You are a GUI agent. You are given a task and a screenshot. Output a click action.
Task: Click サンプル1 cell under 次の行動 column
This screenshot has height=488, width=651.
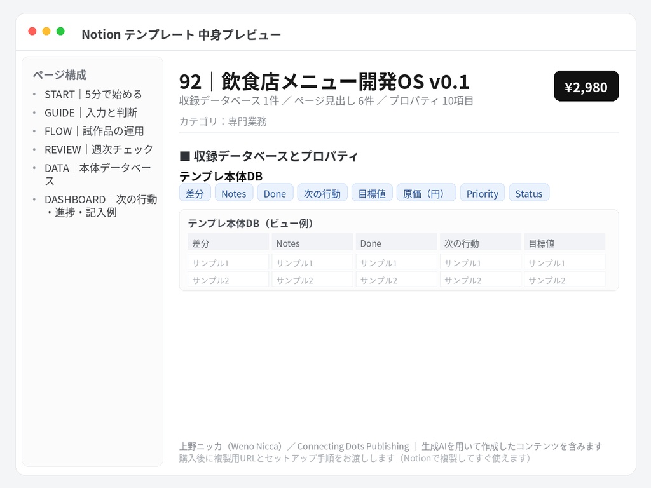tap(481, 262)
